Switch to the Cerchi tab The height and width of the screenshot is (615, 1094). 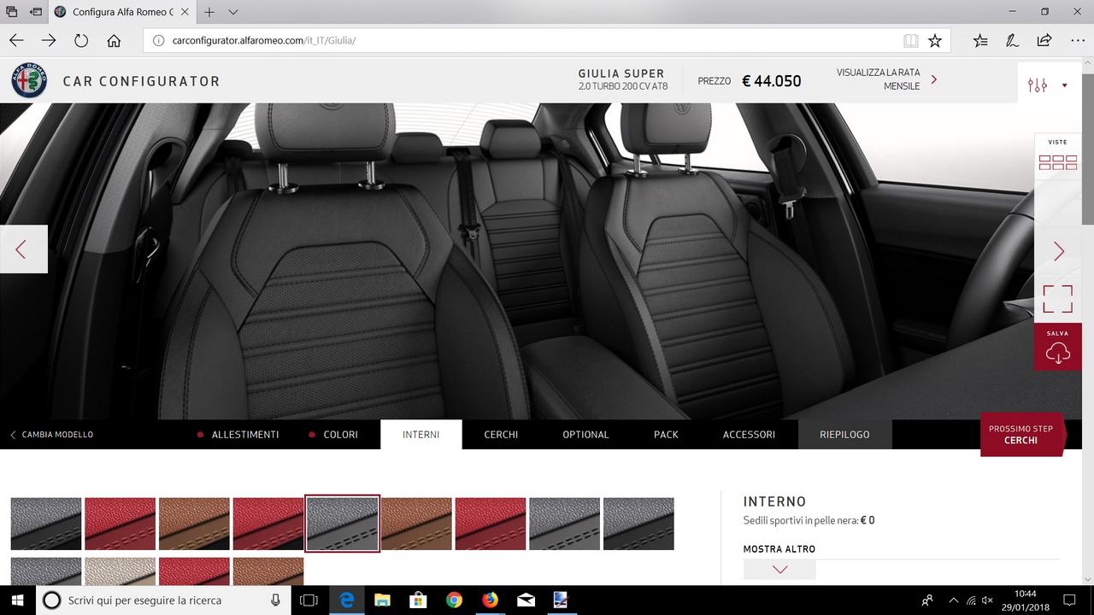coord(501,435)
